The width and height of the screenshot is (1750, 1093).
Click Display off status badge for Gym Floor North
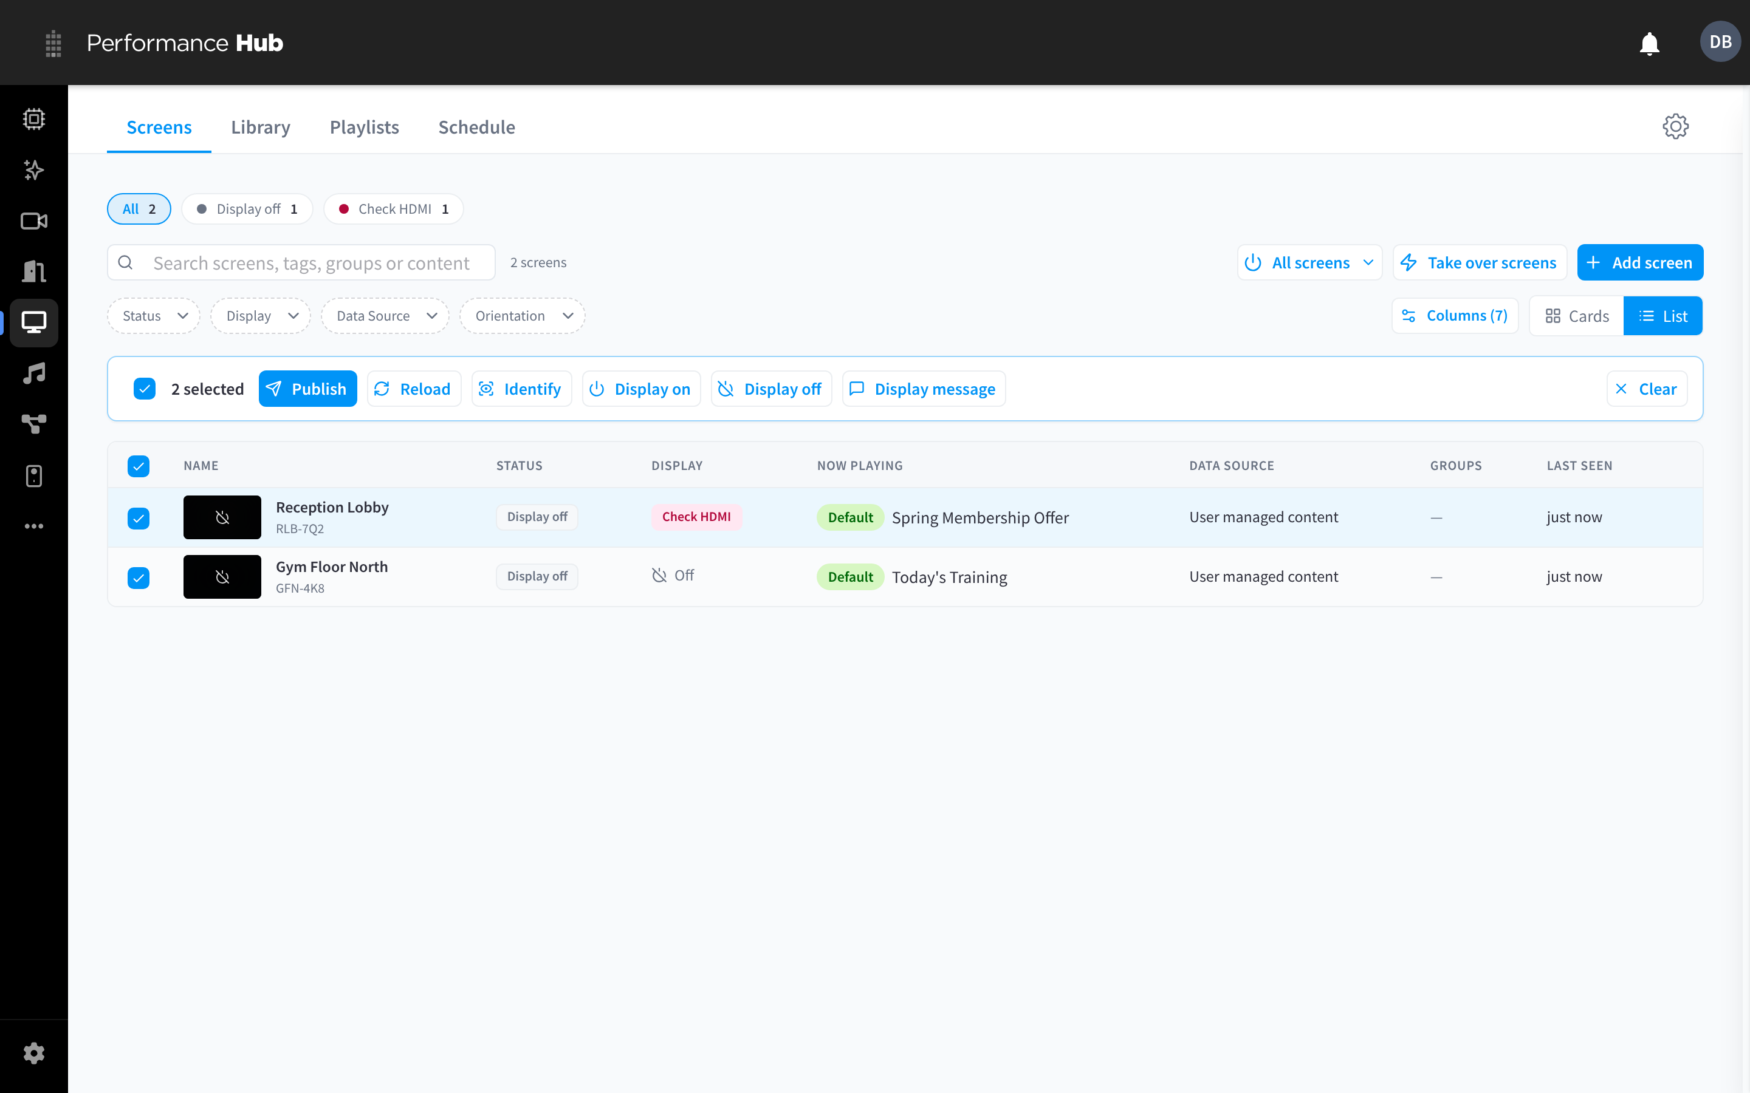point(537,576)
